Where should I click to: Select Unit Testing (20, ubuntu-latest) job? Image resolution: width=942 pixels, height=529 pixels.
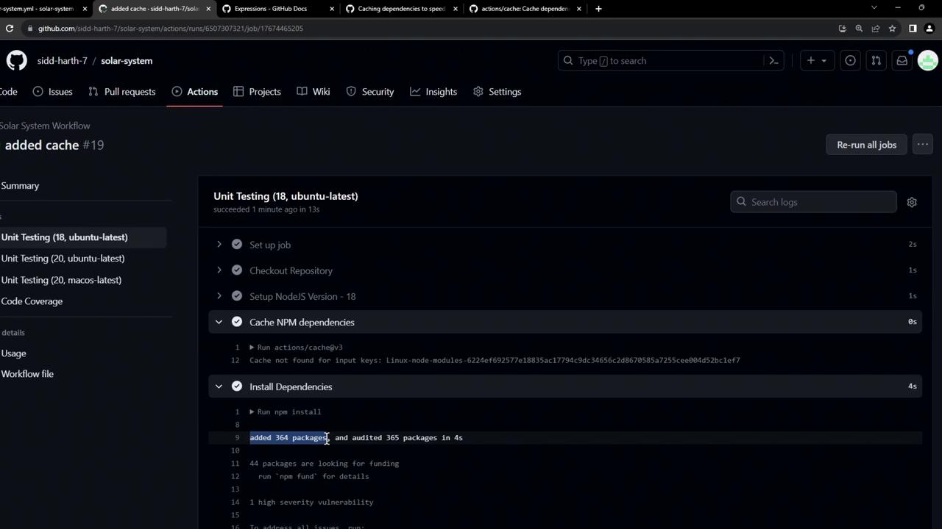click(x=63, y=259)
